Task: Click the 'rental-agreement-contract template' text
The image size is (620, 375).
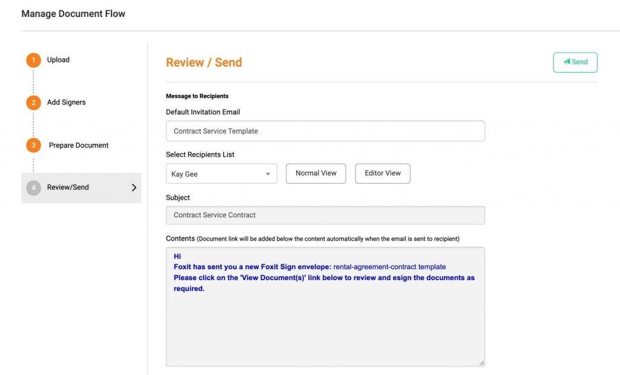Action: click(389, 267)
